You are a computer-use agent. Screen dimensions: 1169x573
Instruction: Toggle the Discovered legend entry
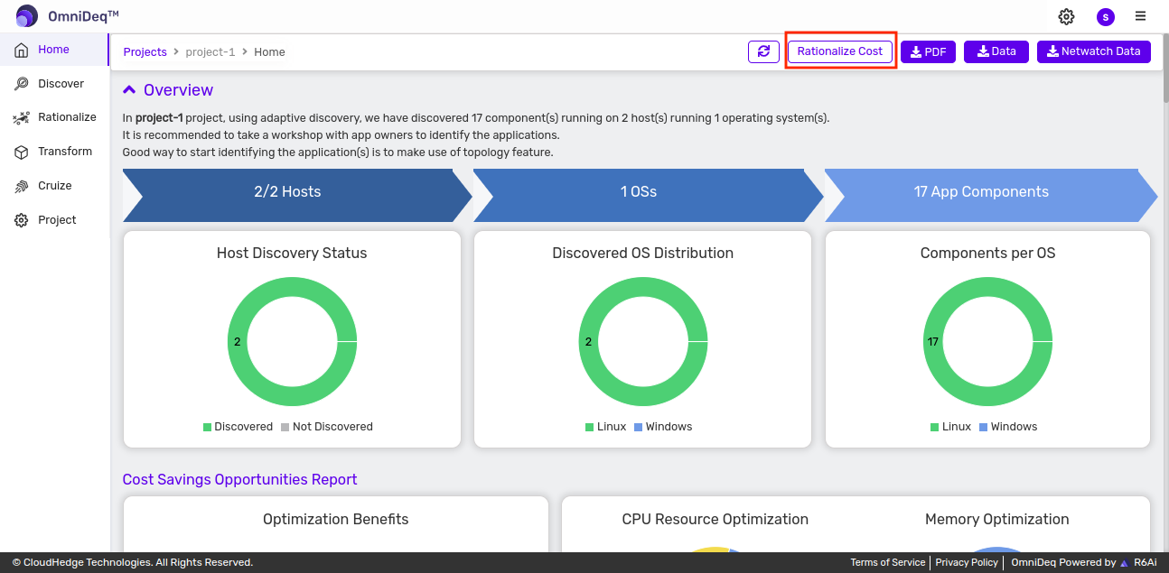238,427
